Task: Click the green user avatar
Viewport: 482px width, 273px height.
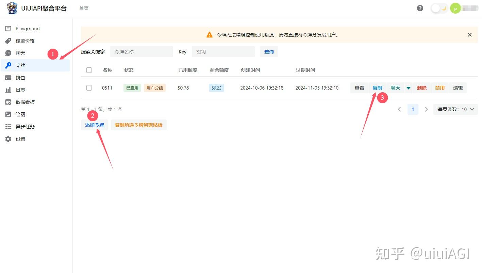Action: [455, 8]
